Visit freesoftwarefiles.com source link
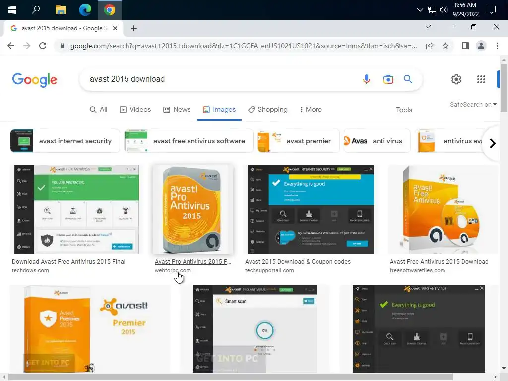The height and width of the screenshot is (381, 508). (417, 270)
